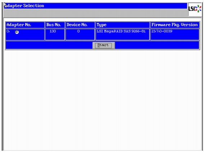This screenshot has width=204, height=155.
Task: Select the Adapter 0 radio button
Action: pos(17,32)
